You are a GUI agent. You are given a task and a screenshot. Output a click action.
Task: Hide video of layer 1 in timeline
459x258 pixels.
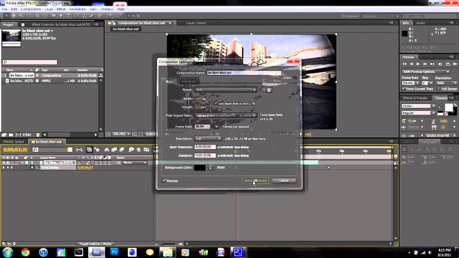4,163
